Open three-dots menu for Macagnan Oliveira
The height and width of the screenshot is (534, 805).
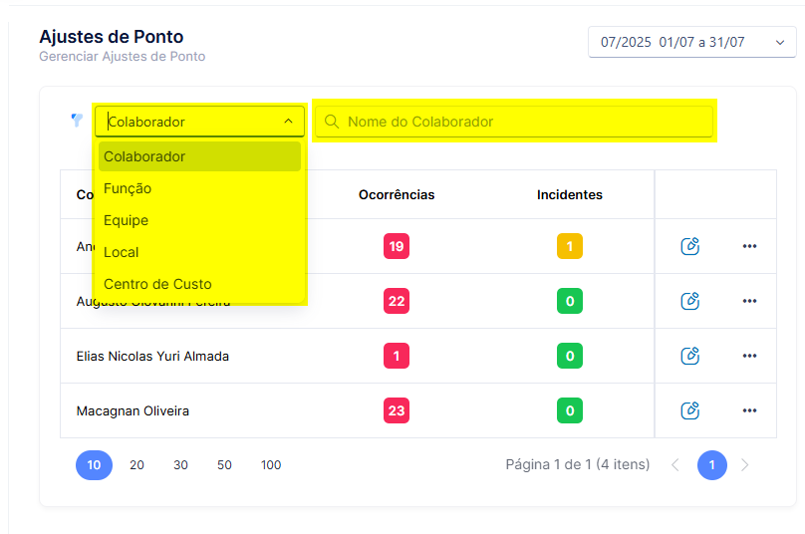coord(749,410)
